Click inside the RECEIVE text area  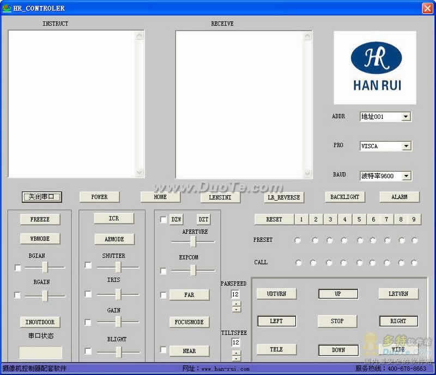(240, 105)
